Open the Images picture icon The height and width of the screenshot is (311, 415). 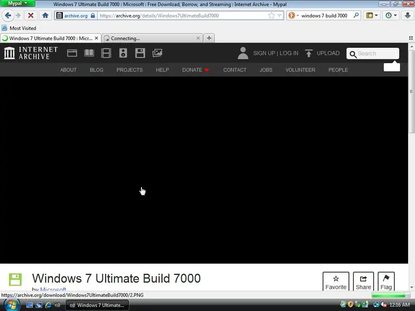(x=157, y=53)
